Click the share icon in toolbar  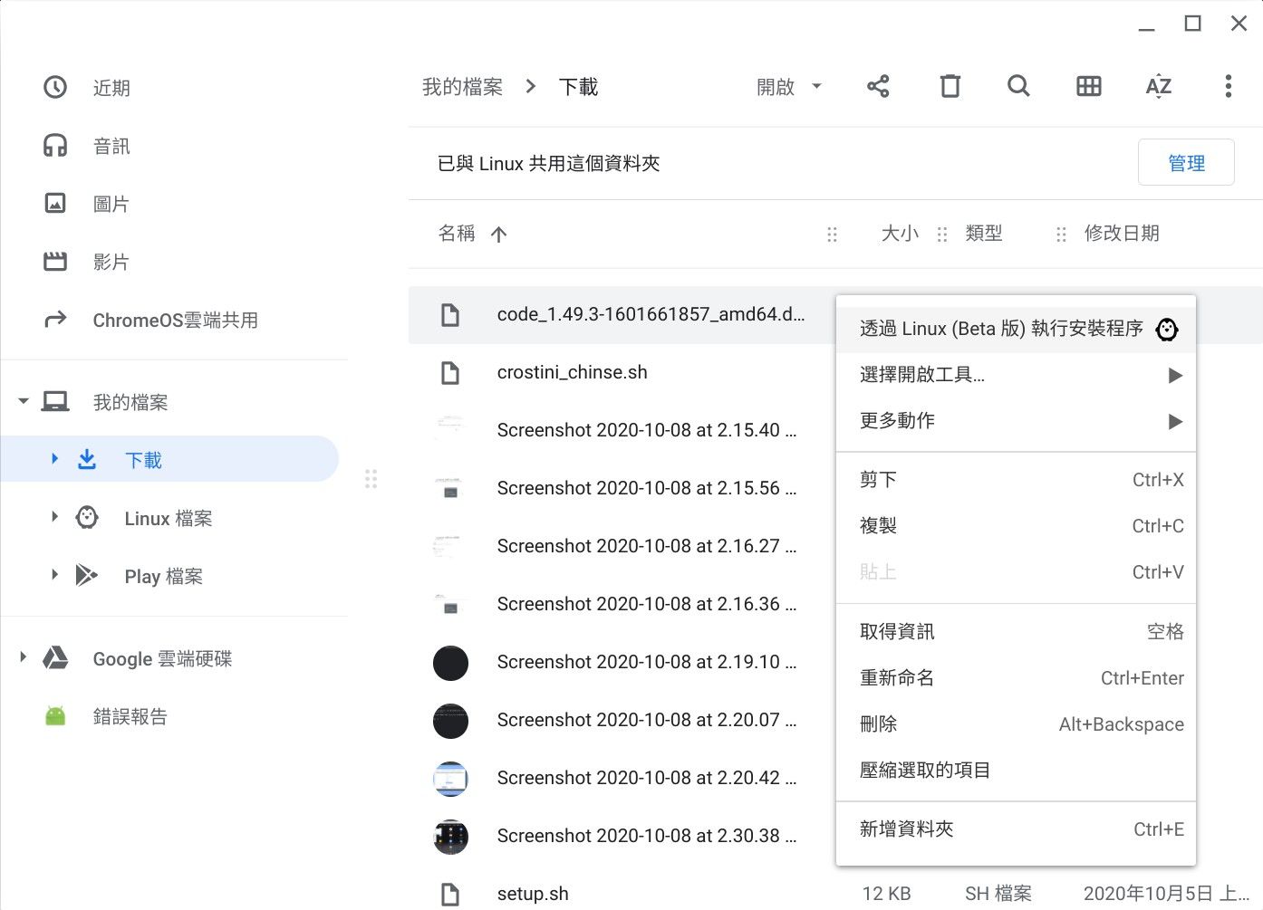(878, 87)
